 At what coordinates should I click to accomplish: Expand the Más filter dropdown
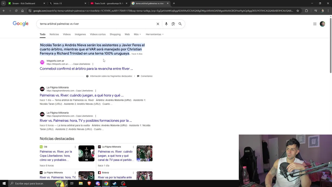(137, 34)
